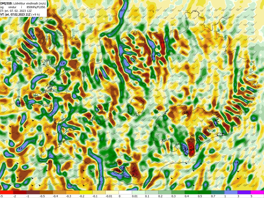The width and height of the screenshot is (264, 198).
Task: Click the map value label '1.7'
Action: point(123,11)
